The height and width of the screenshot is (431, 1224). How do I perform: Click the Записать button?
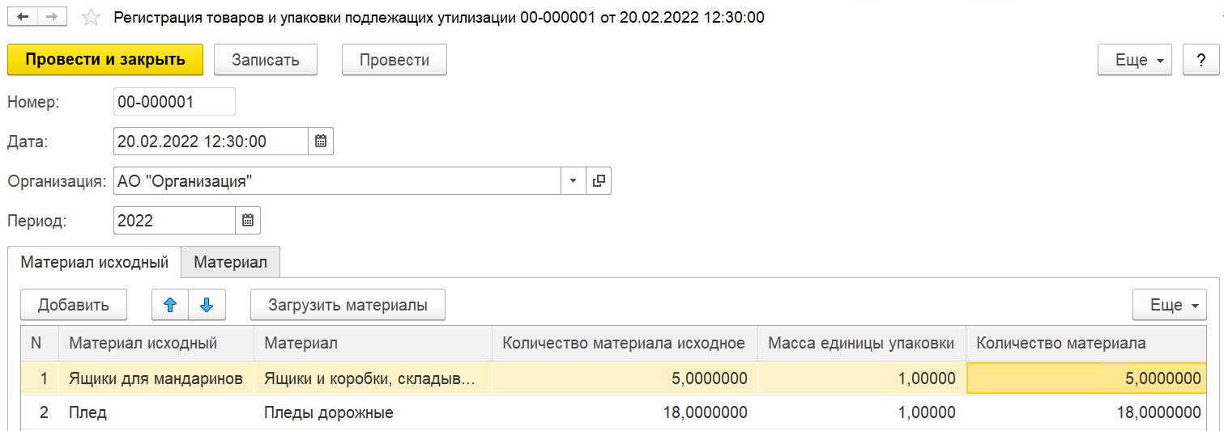(x=266, y=60)
